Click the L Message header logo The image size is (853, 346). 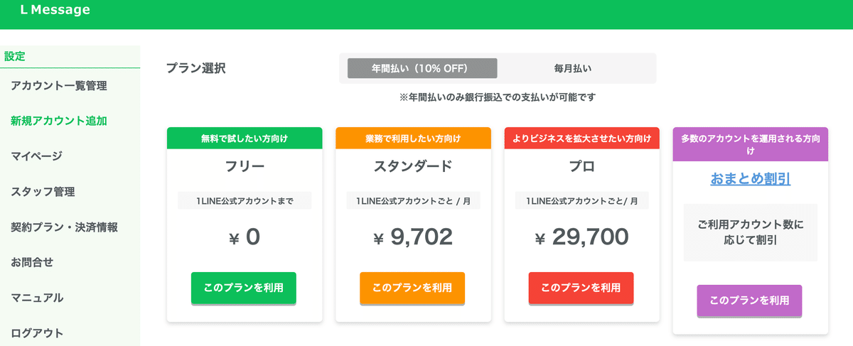click(x=55, y=11)
